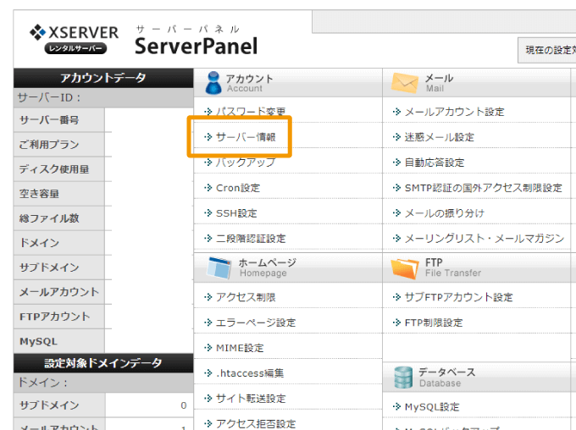This screenshot has height=430, width=576.
Task: Open MySQL設定 link
Action: (432, 406)
